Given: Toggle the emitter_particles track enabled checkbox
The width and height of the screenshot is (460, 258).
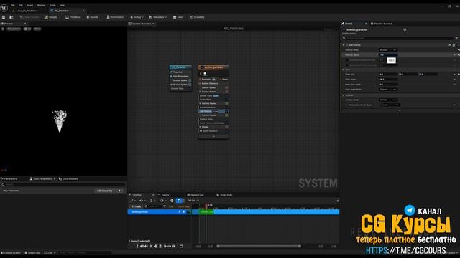Looking at the screenshot, I should (x=188, y=212).
